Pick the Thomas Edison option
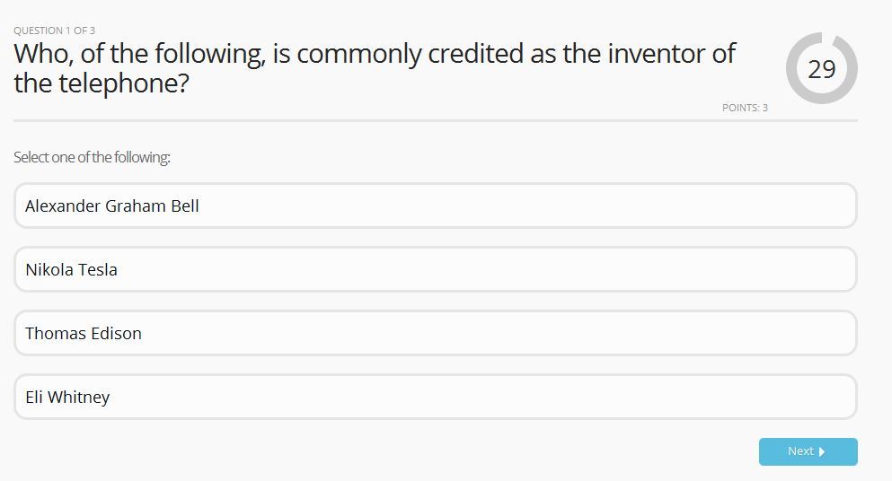892x481 pixels. point(435,333)
